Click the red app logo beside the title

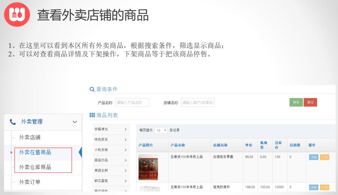[x=17, y=15]
